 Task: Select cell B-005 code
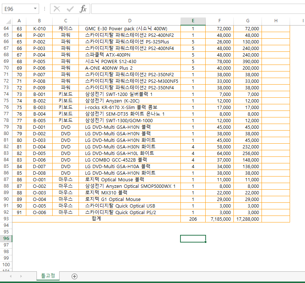coord(39,121)
